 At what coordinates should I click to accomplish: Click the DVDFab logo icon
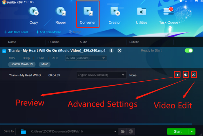[4, 2]
